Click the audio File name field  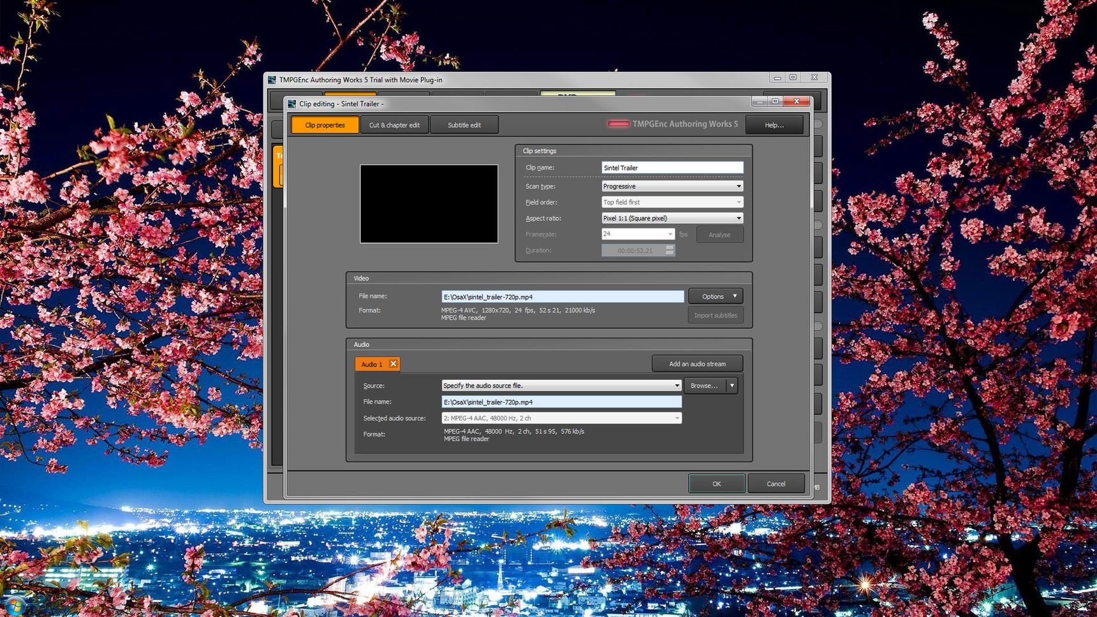(x=561, y=402)
